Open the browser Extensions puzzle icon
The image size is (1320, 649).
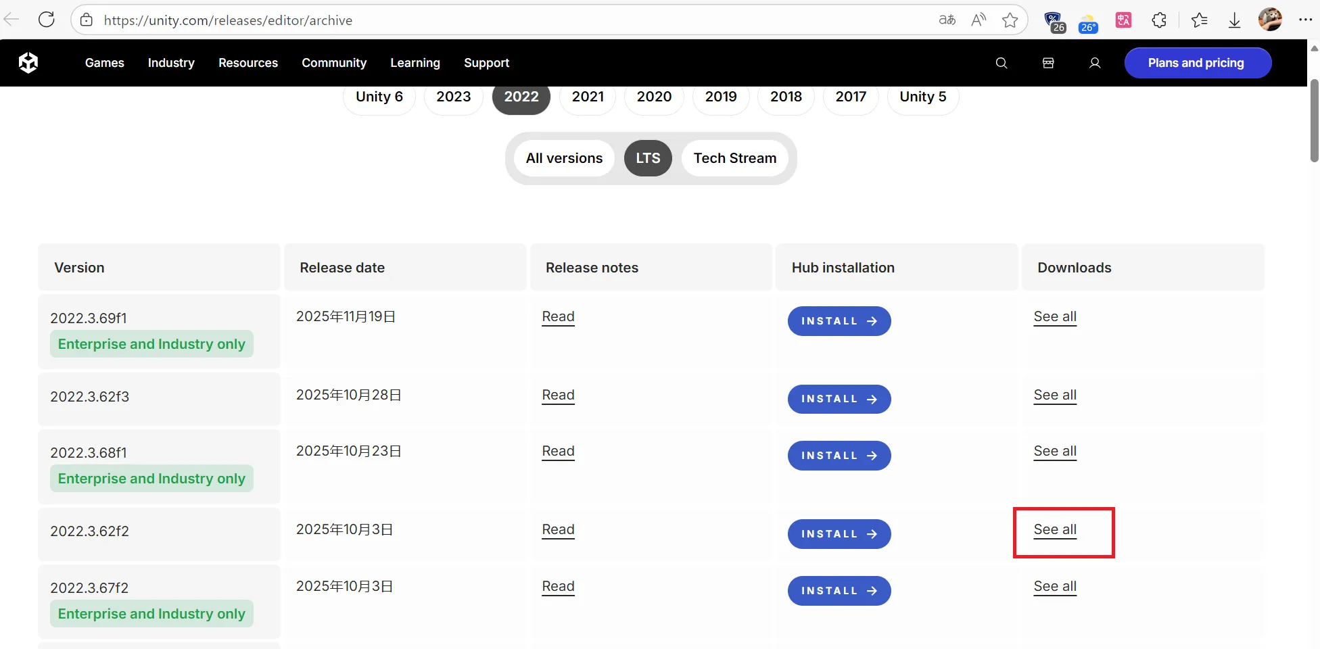[1159, 20]
